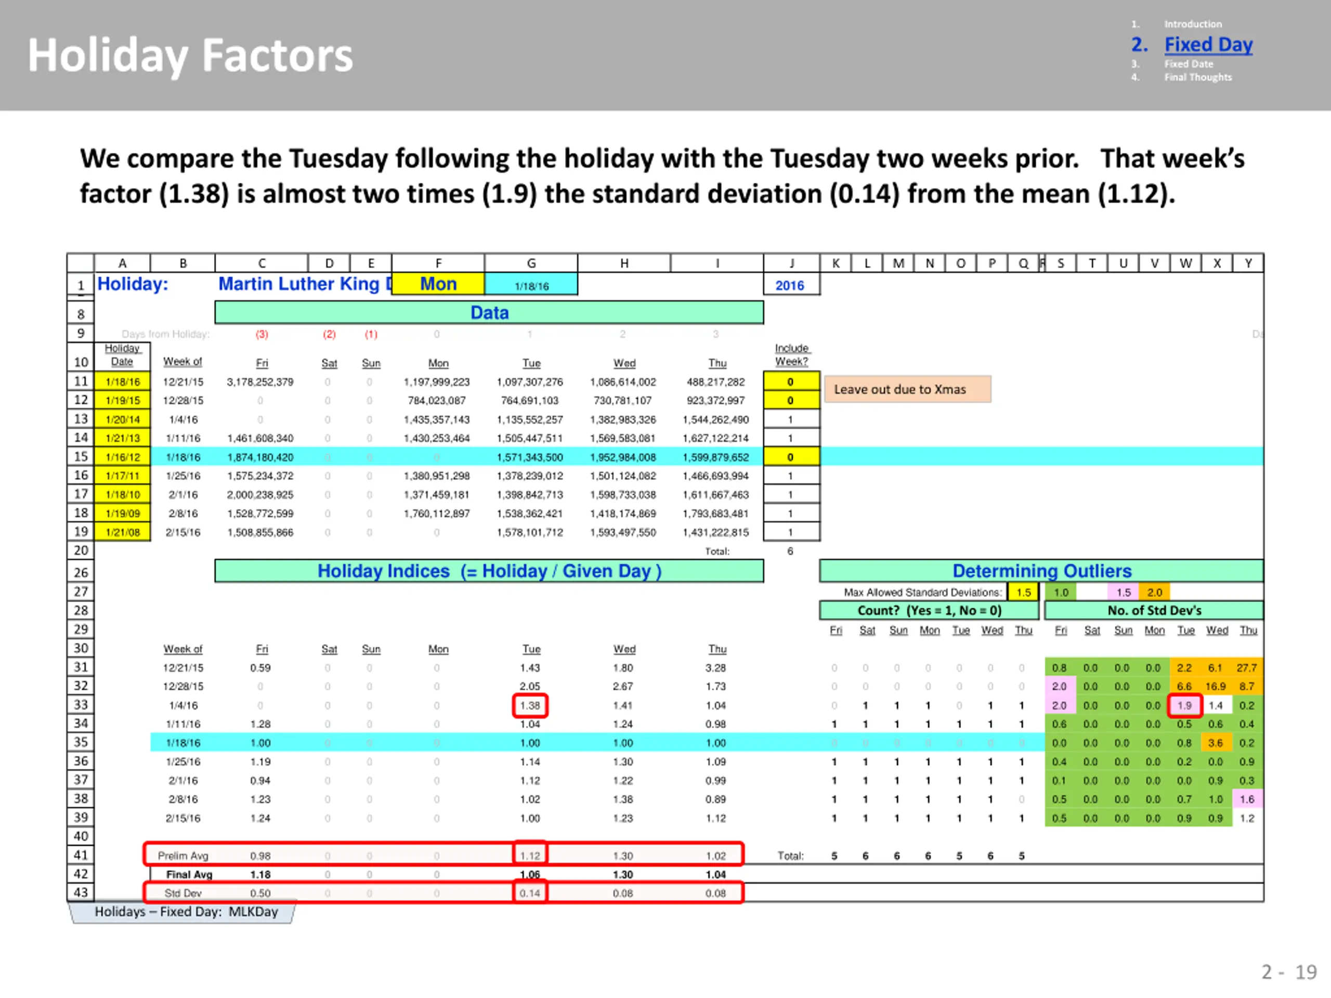Select row 43 header

81,892
